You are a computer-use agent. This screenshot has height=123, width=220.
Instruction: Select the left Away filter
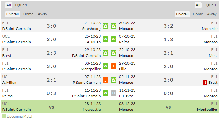[x=42, y=14]
